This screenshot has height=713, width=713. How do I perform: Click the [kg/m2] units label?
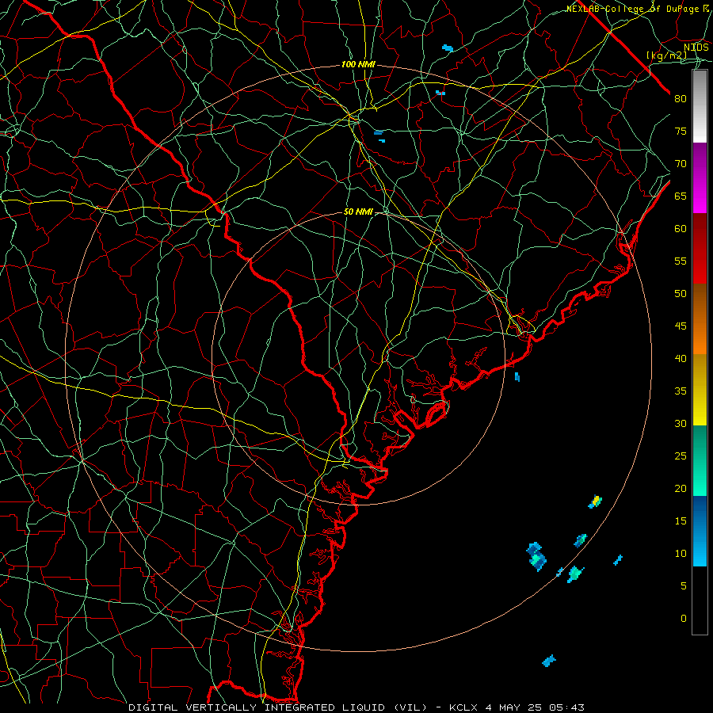(666, 55)
